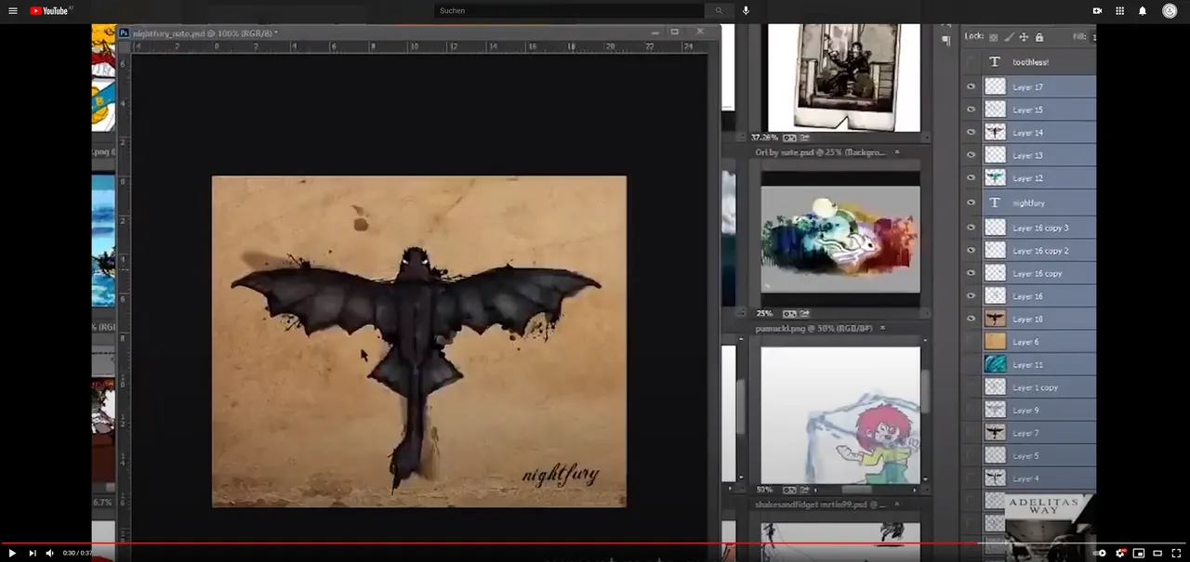Show Layer 6 by its visibility box
1190x562 pixels.
(972, 342)
